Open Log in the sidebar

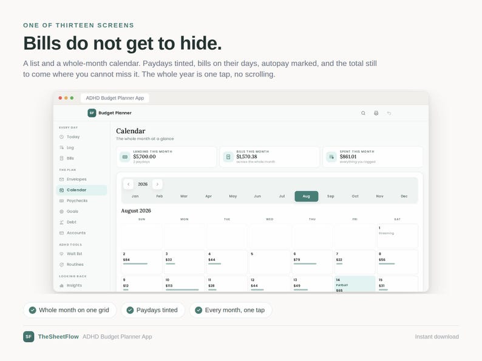pyautogui.click(x=81, y=148)
